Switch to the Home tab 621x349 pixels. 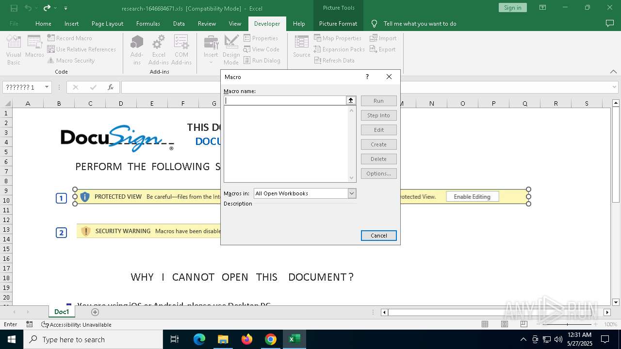pos(43,23)
